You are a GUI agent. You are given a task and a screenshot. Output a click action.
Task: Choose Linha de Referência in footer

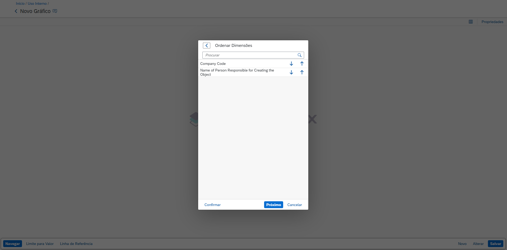(76, 244)
